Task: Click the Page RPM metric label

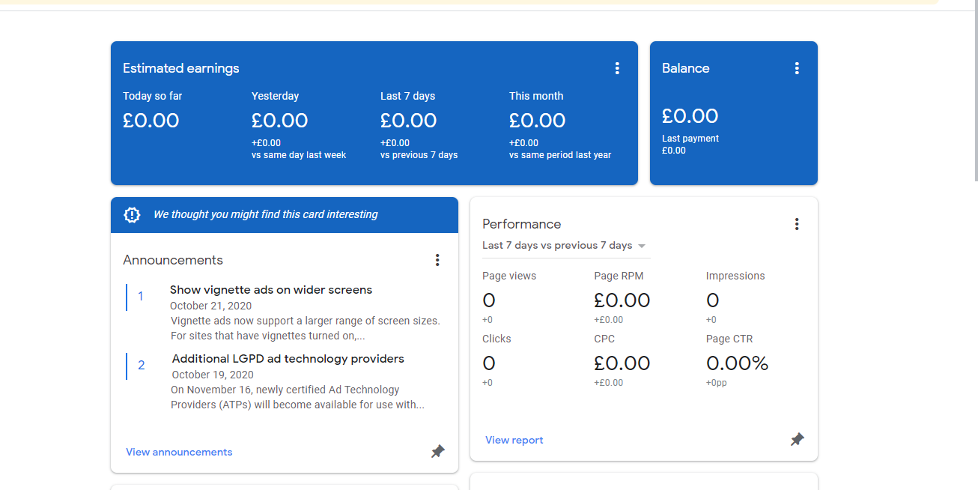Action: pos(619,276)
